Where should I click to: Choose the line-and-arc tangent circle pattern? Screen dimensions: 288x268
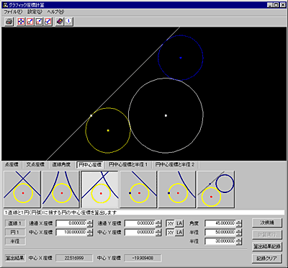pos(100,189)
